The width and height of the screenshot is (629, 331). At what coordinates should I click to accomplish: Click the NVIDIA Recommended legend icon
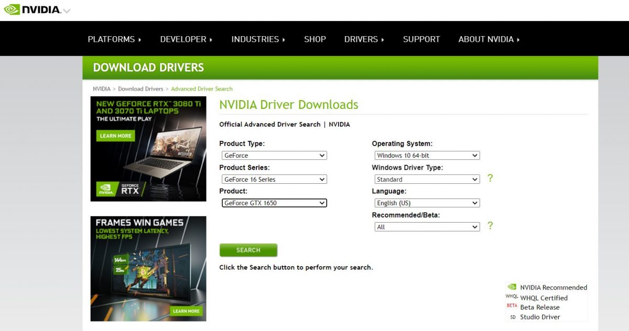tap(512, 287)
